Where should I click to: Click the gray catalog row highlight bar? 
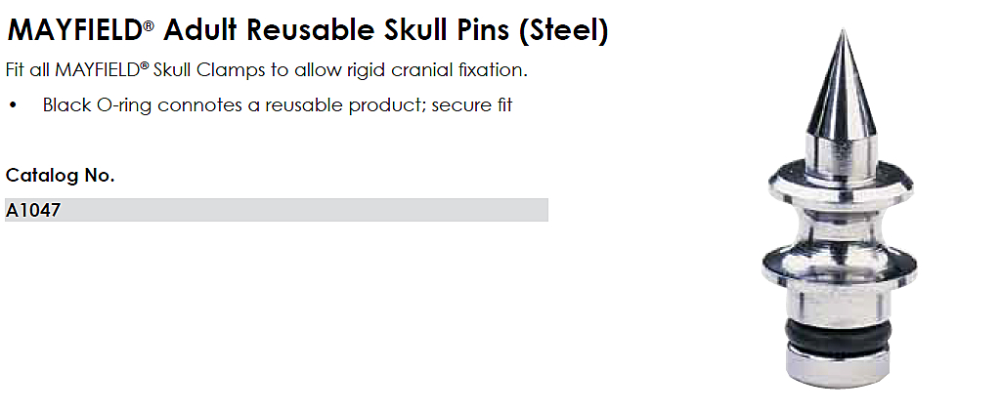(x=293, y=209)
